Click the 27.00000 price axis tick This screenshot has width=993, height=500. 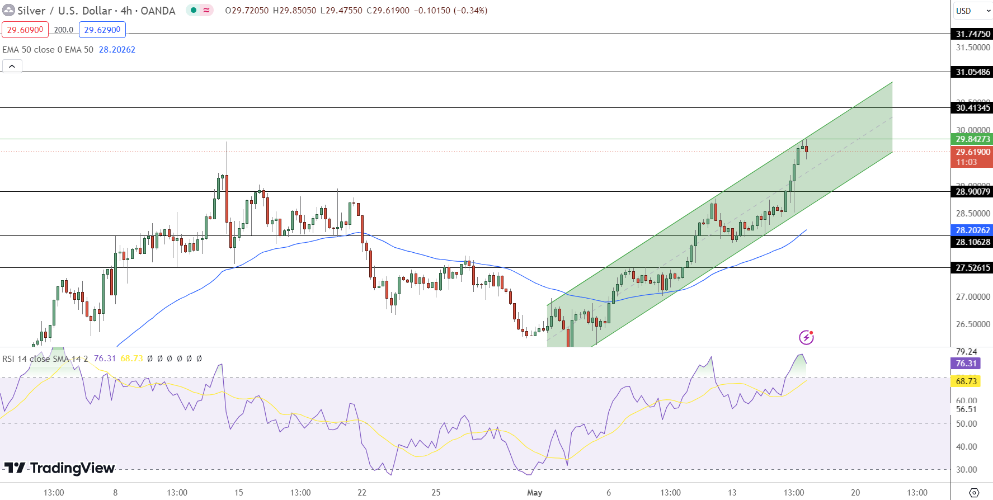point(972,297)
